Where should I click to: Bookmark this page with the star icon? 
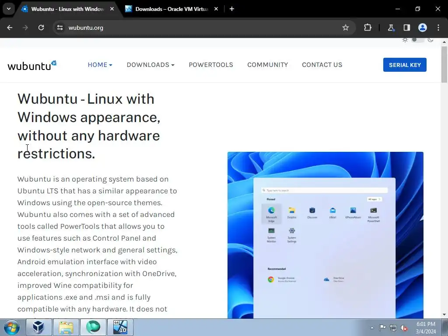point(346,28)
